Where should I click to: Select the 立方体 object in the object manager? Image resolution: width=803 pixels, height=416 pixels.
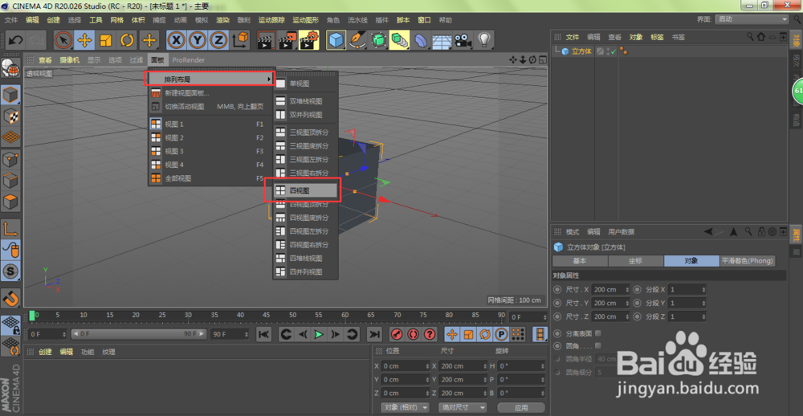[x=581, y=51]
